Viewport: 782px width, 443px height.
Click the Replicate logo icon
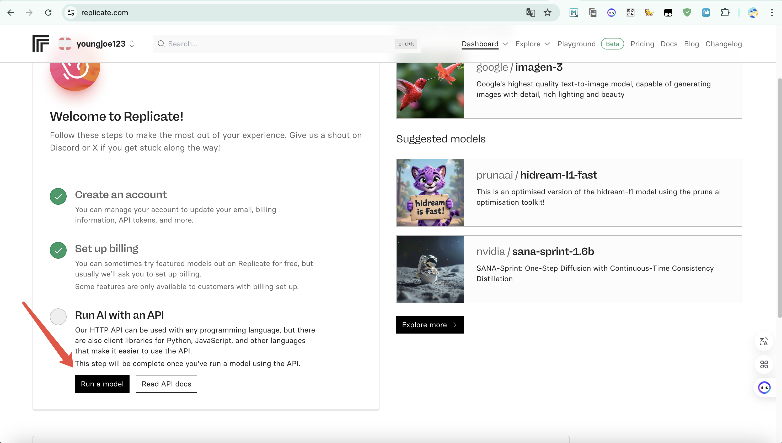tap(41, 43)
